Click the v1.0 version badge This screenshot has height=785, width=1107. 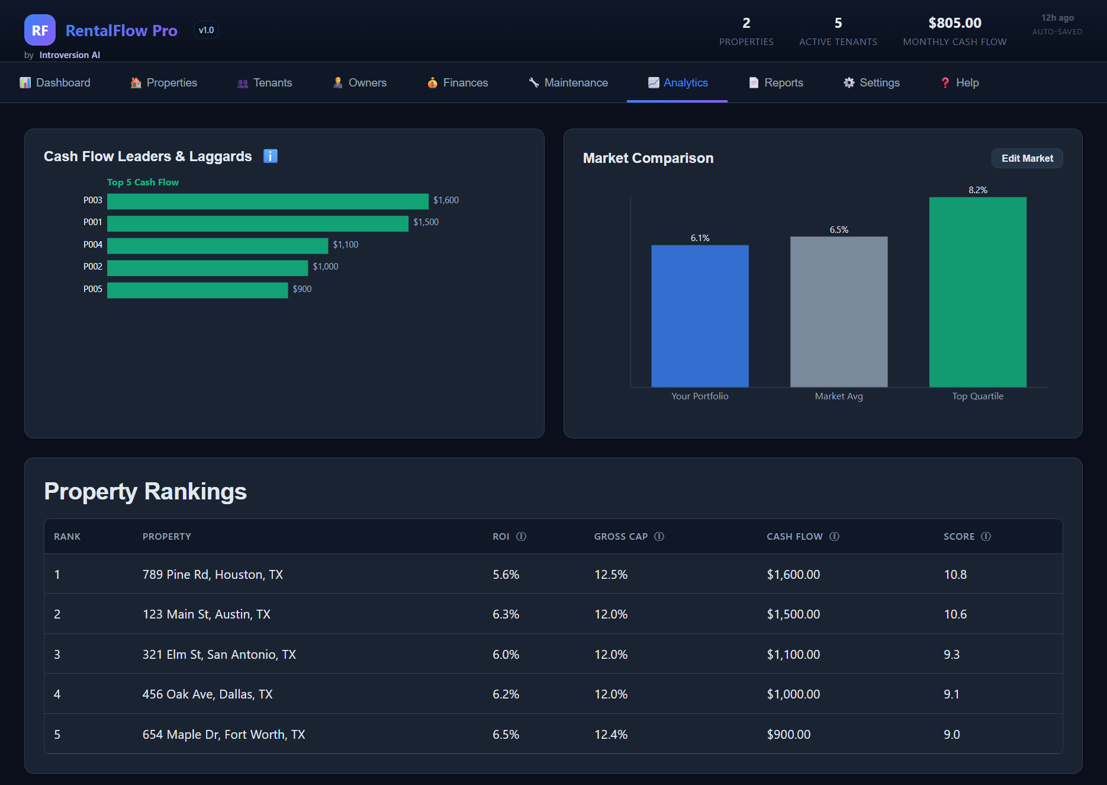tap(206, 30)
